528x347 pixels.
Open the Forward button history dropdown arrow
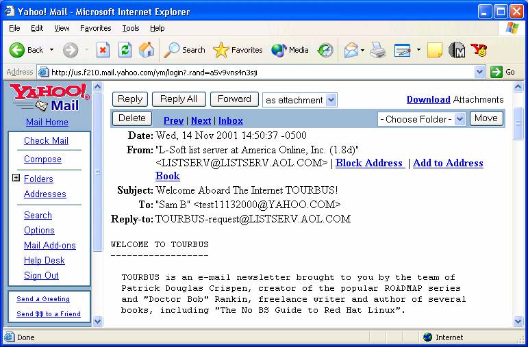pos(86,50)
